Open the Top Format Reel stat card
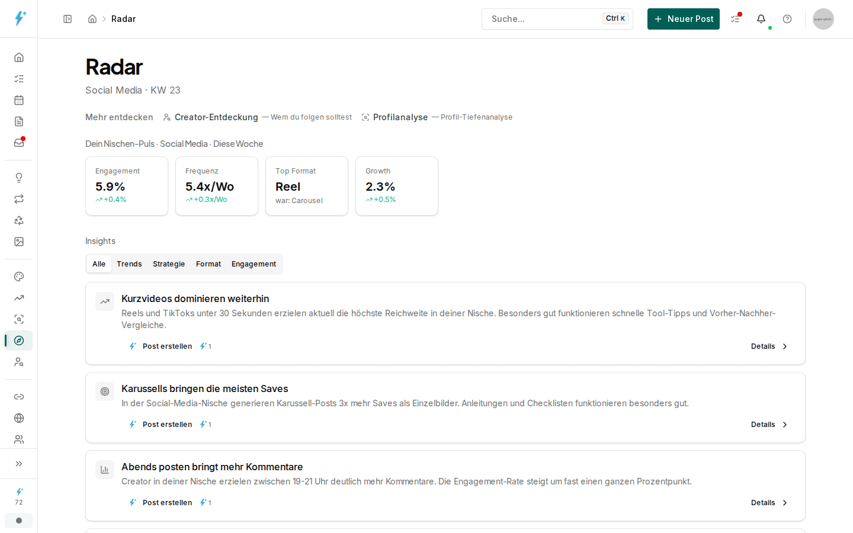Screen dimensions: 853x533 pos(307,186)
